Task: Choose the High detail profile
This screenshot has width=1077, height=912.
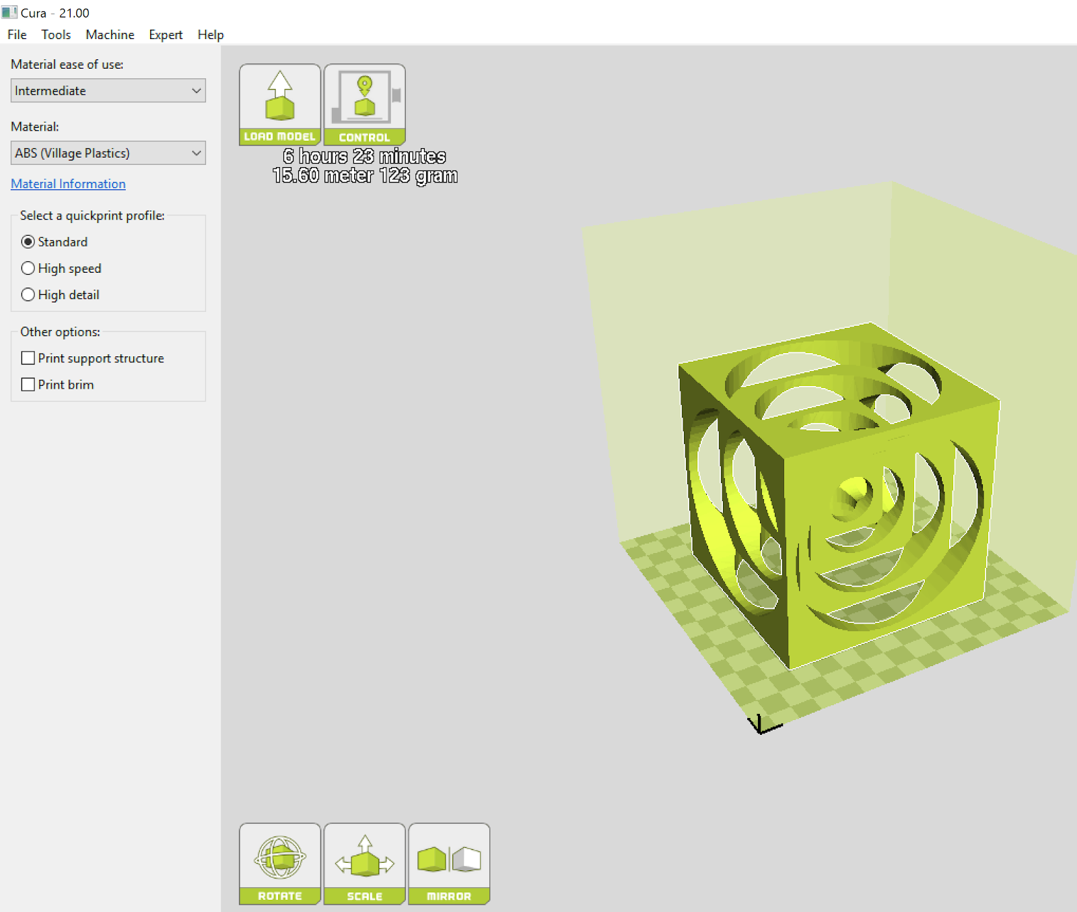Action: tap(61, 295)
